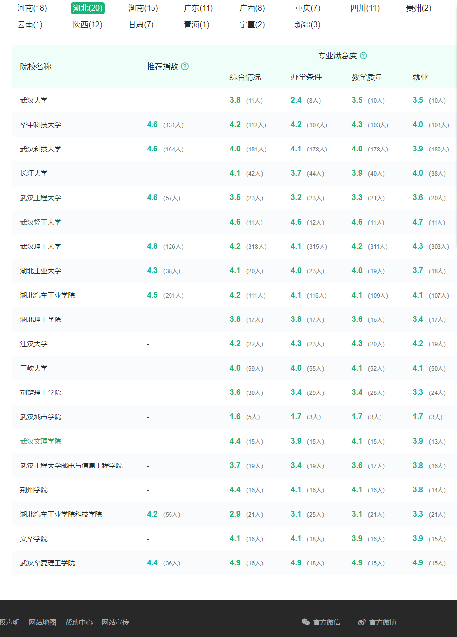Image resolution: width=457 pixels, height=637 pixels.
Task: Click the 办学条件 column header
Action: (306, 77)
